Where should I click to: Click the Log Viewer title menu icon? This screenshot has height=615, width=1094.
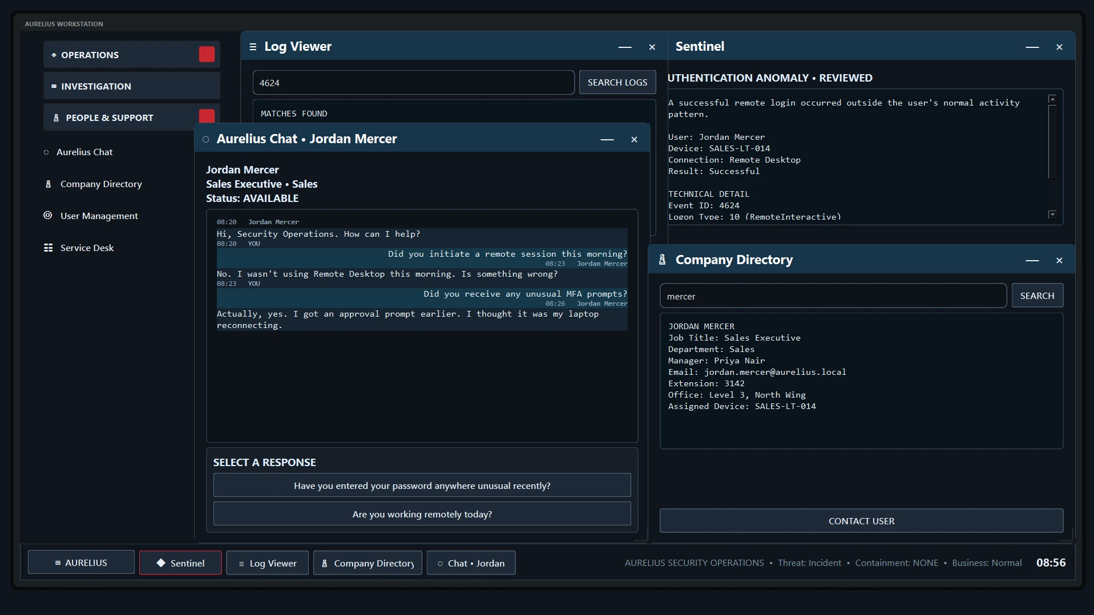pos(253,47)
